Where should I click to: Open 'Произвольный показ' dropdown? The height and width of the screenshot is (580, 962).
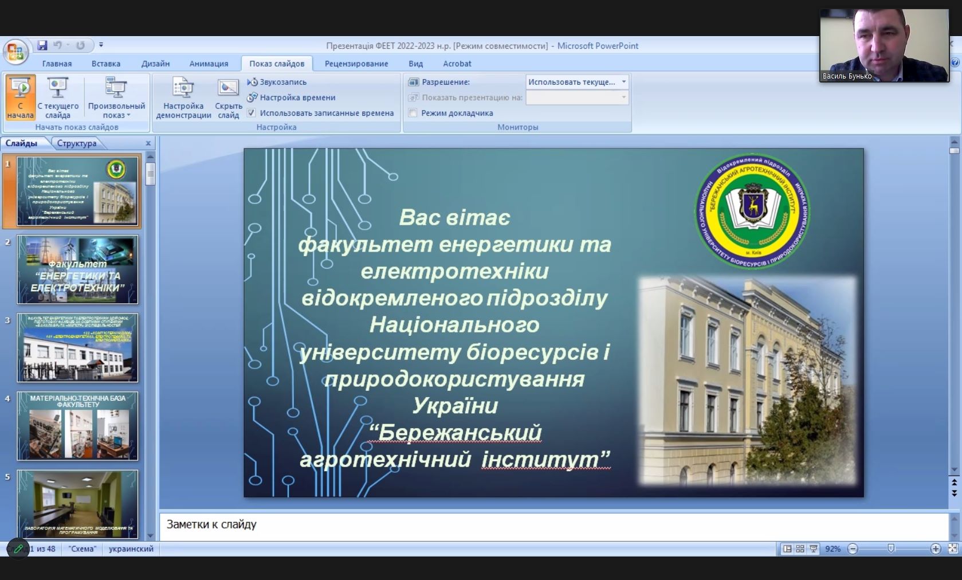[116, 97]
